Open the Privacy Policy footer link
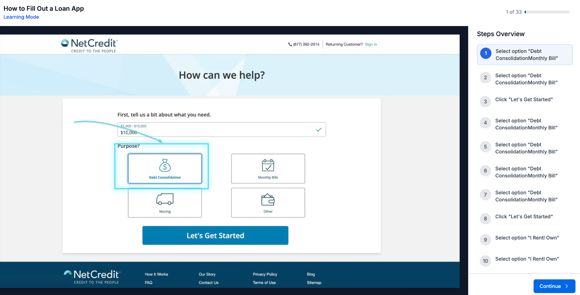Screen dimensions: 580x295 click(x=265, y=274)
